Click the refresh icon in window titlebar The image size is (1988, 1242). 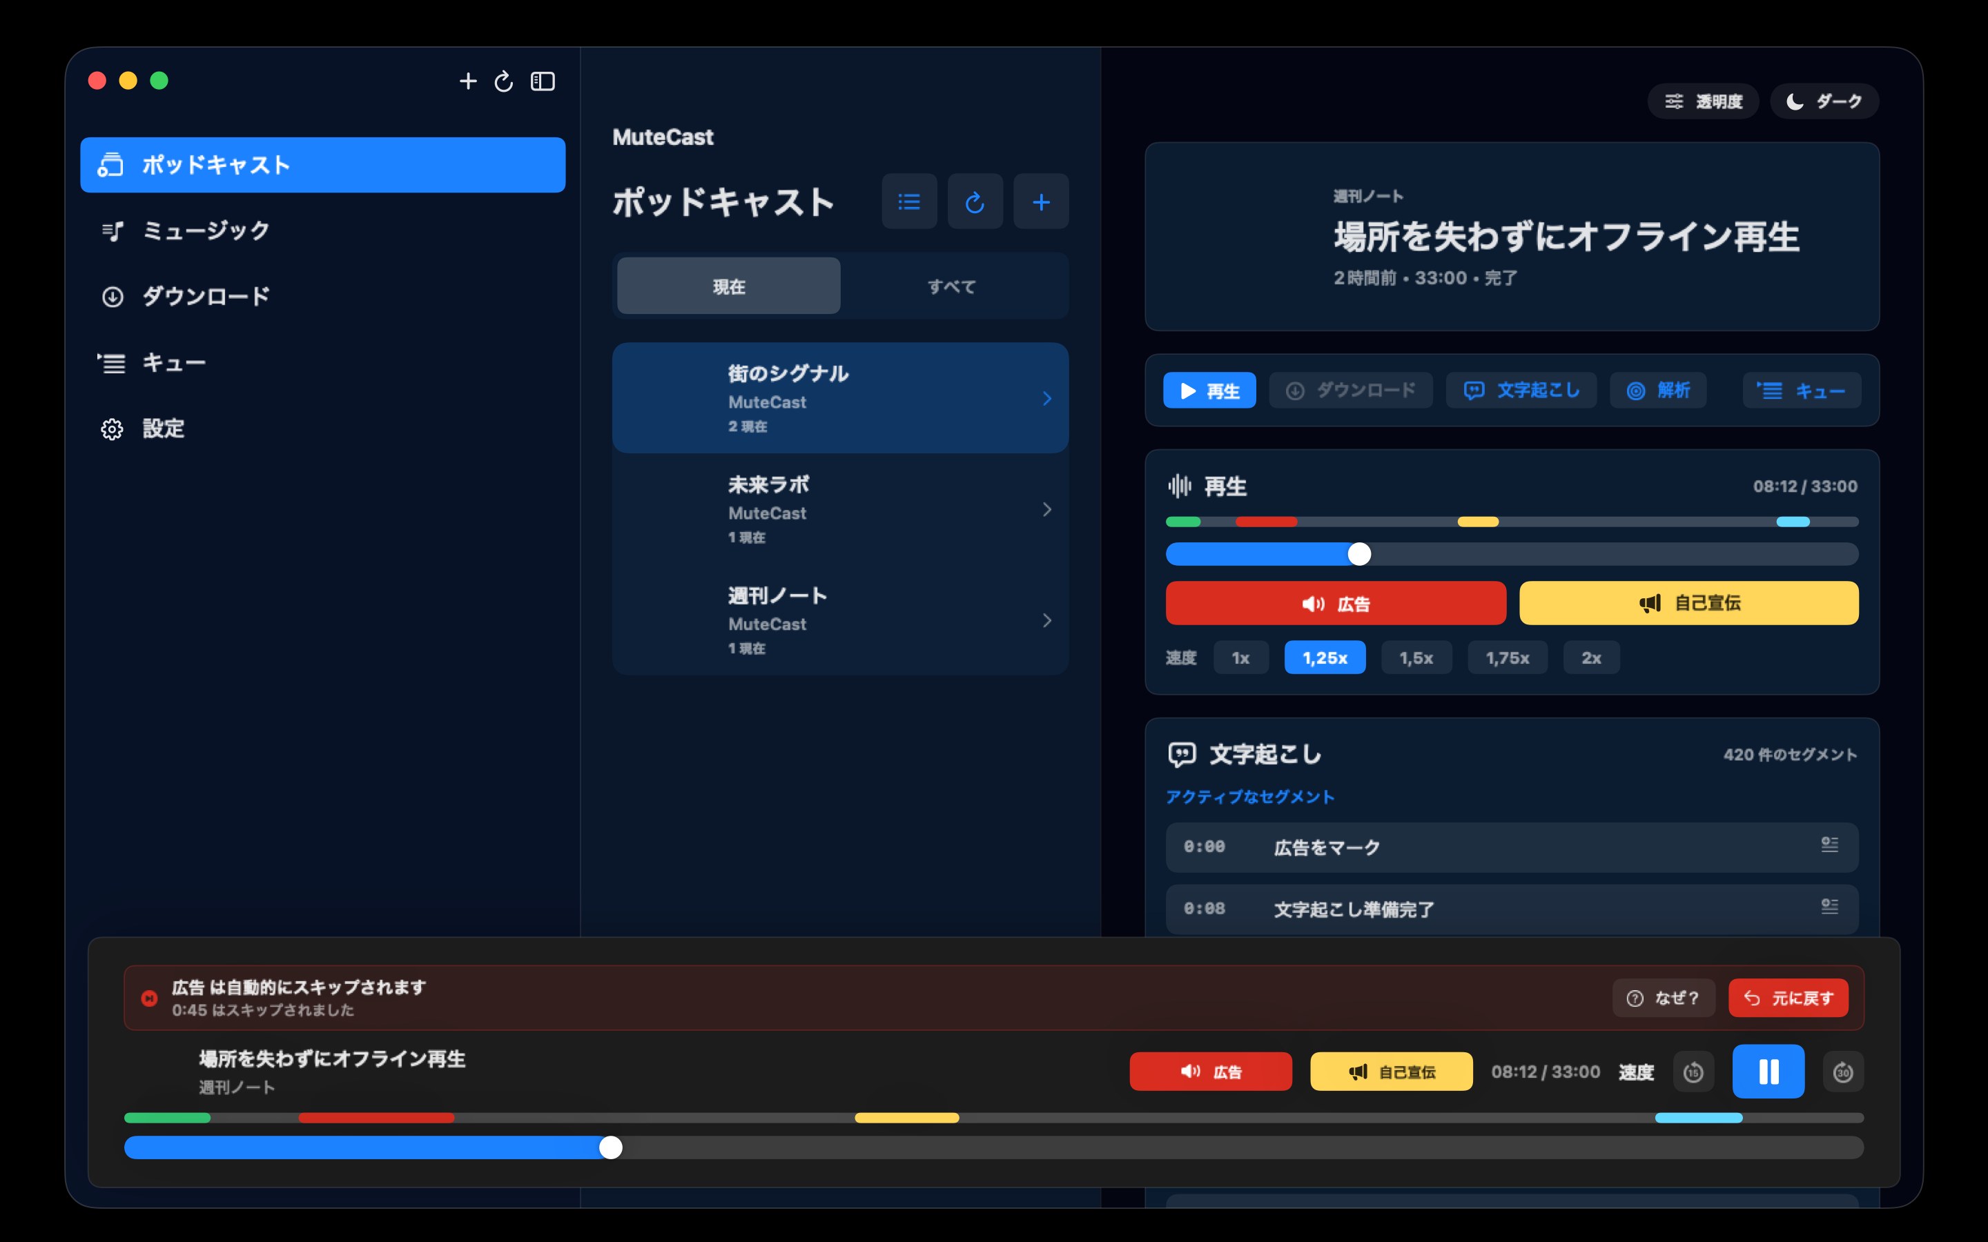pyautogui.click(x=504, y=81)
